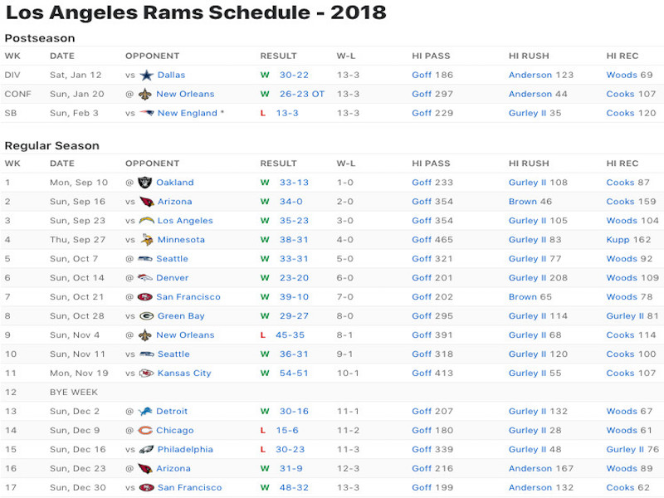Click the Green Bay Packers logo
Viewport: 664px width, 498px height.
[147, 316]
